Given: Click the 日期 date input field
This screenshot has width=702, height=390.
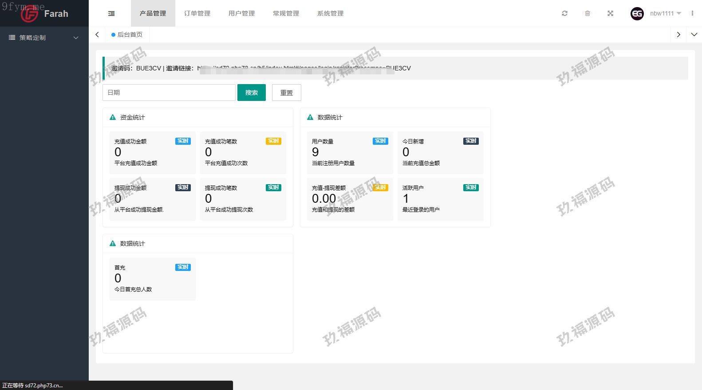Looking at the screenshot, I should tap(169, 93).
